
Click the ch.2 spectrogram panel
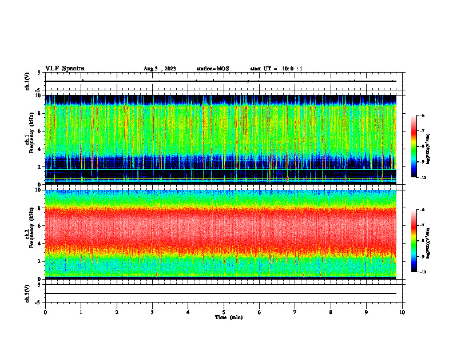pos(221,234)
